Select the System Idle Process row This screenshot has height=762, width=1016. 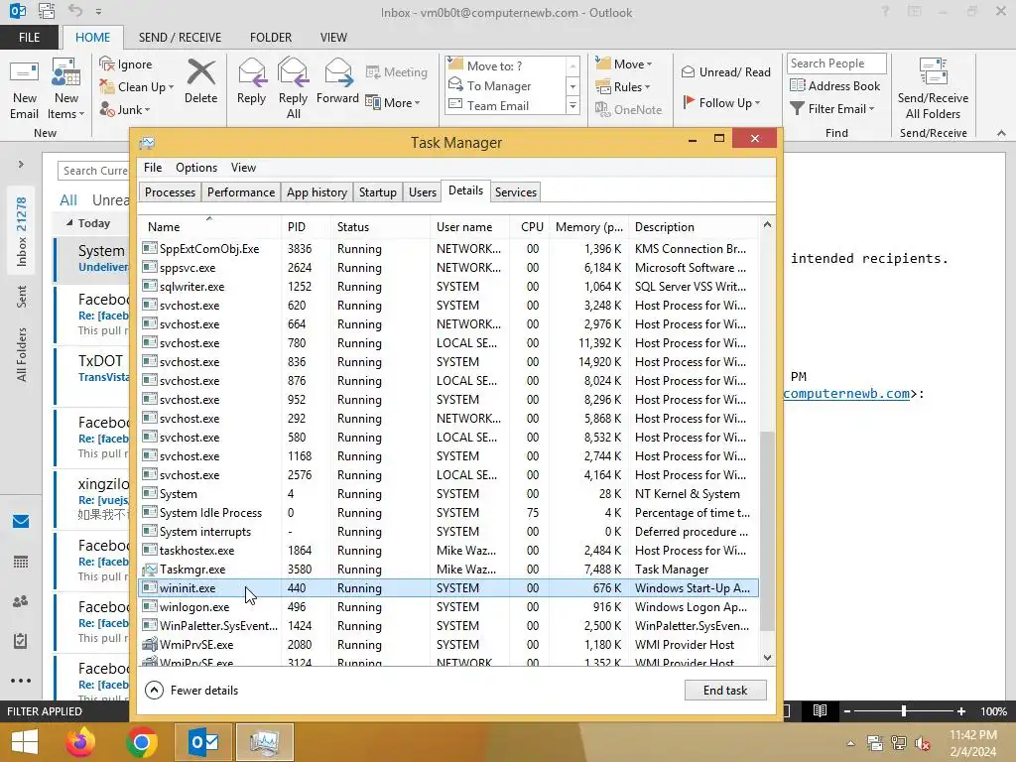pos(448,513)
